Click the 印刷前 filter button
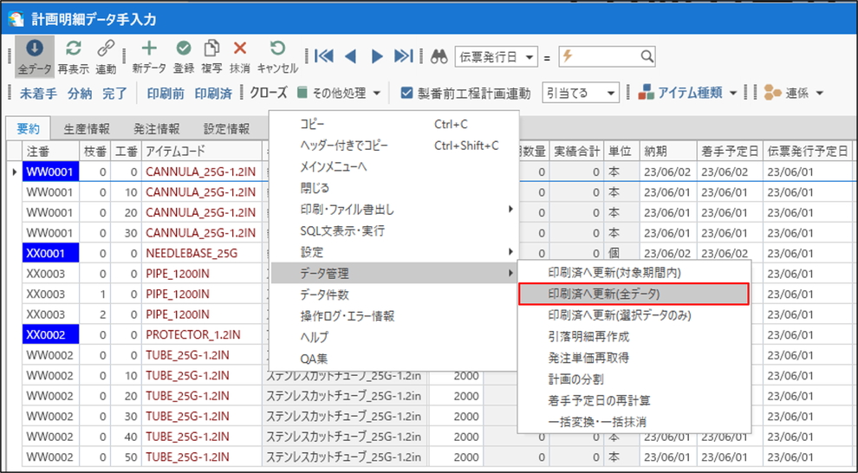Screen dimensions: 858x473 (x=166, y=94)
